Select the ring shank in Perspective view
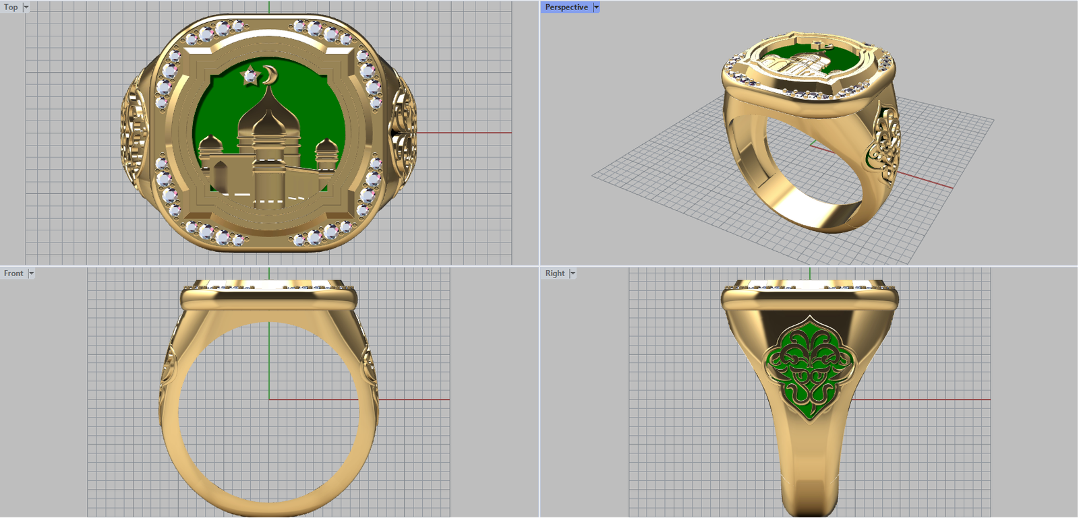This screenshot has height=520, width=1079. click(809, 209)
